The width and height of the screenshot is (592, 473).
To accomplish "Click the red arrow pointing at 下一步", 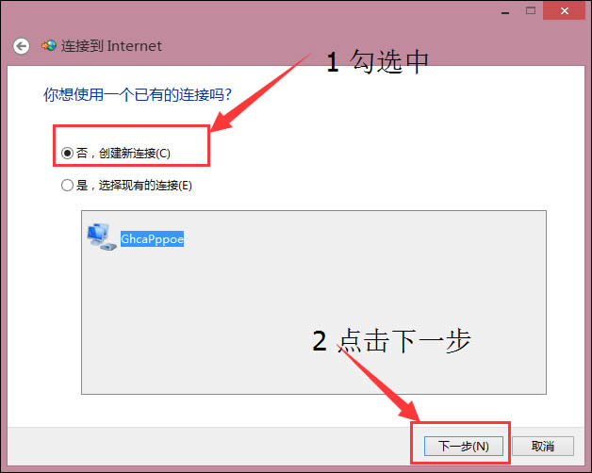I will pos(380,383).
